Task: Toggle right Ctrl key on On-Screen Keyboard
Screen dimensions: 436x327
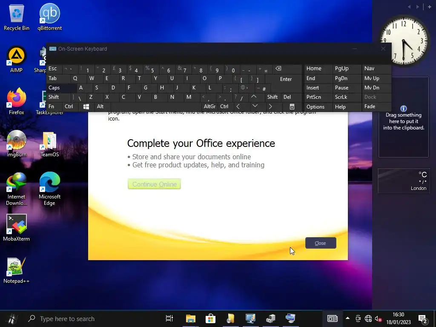Action: (x=225, y=106)
